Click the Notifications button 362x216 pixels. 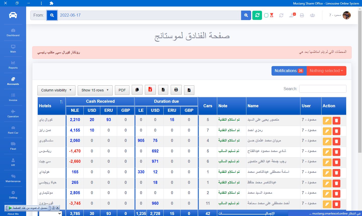pos(289,71)
